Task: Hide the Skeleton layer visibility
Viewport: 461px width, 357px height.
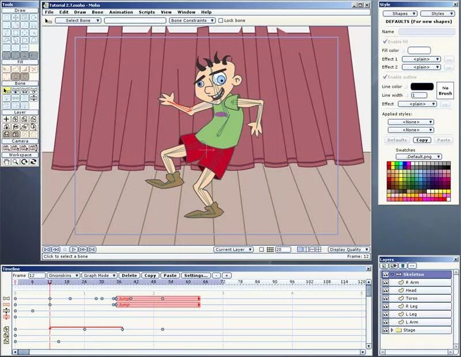Action: coord(385,275)
